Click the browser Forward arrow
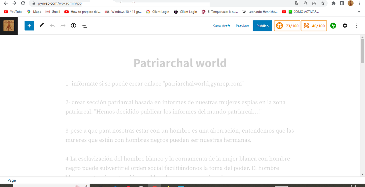The width and height of the screenshot is (365, 187). (x=15, y=3)
